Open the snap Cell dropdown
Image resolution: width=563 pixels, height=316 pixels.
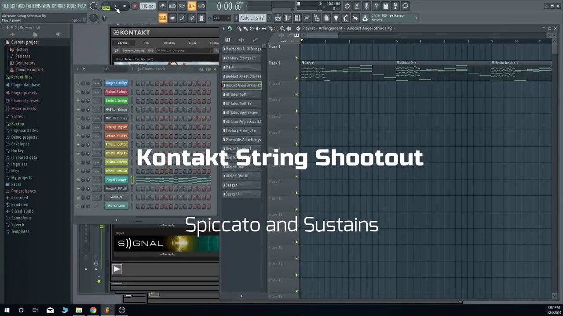pyautogui.click(x=222, y=18)
